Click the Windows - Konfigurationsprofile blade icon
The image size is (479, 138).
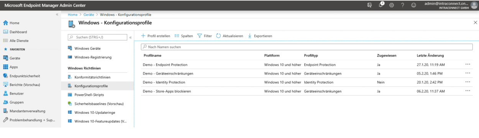[x=72, y=24]
